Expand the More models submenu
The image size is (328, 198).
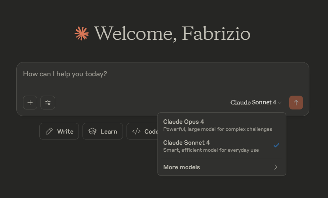pos(222,167)
